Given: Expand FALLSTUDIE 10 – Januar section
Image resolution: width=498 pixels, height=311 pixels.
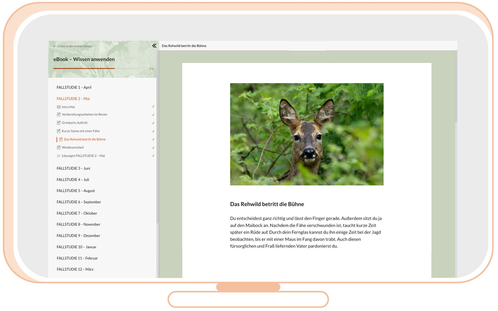Looking at the screenshot, I should [x=77, y=247].
